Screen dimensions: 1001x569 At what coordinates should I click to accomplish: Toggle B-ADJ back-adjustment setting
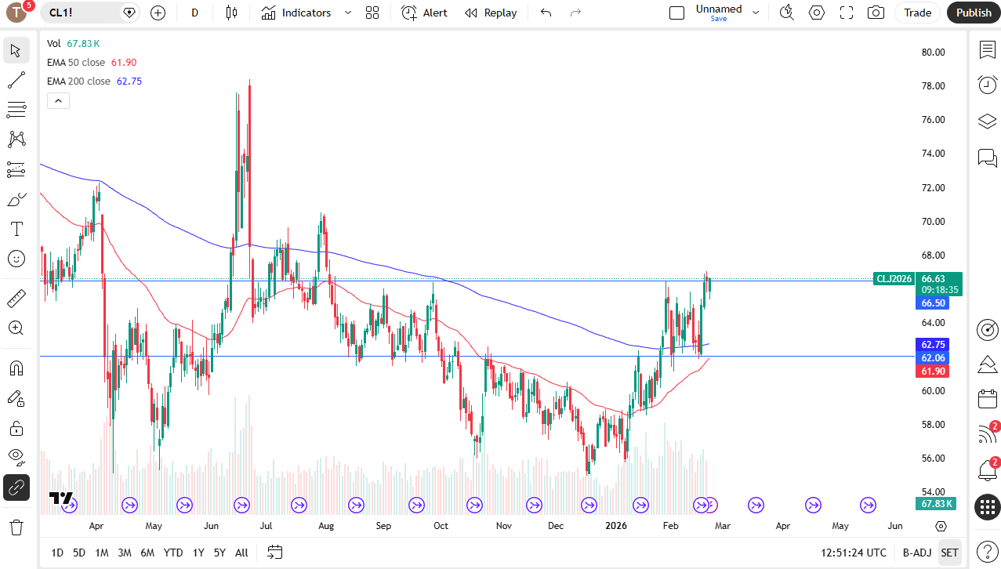916,553
